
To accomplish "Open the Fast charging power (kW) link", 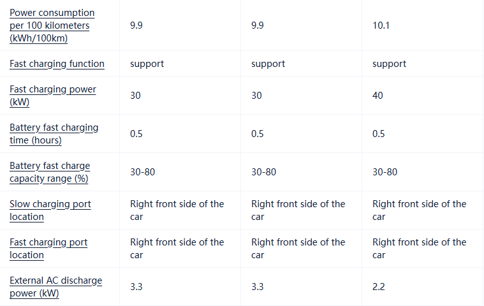I will click(x=53, y=96).
